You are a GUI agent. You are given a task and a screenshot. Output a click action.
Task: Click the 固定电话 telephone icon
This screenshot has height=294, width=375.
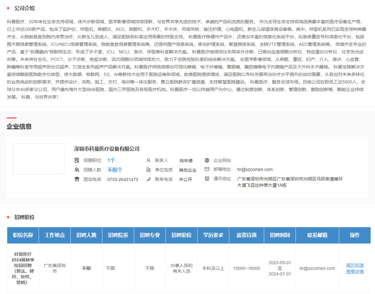(77, 179)
